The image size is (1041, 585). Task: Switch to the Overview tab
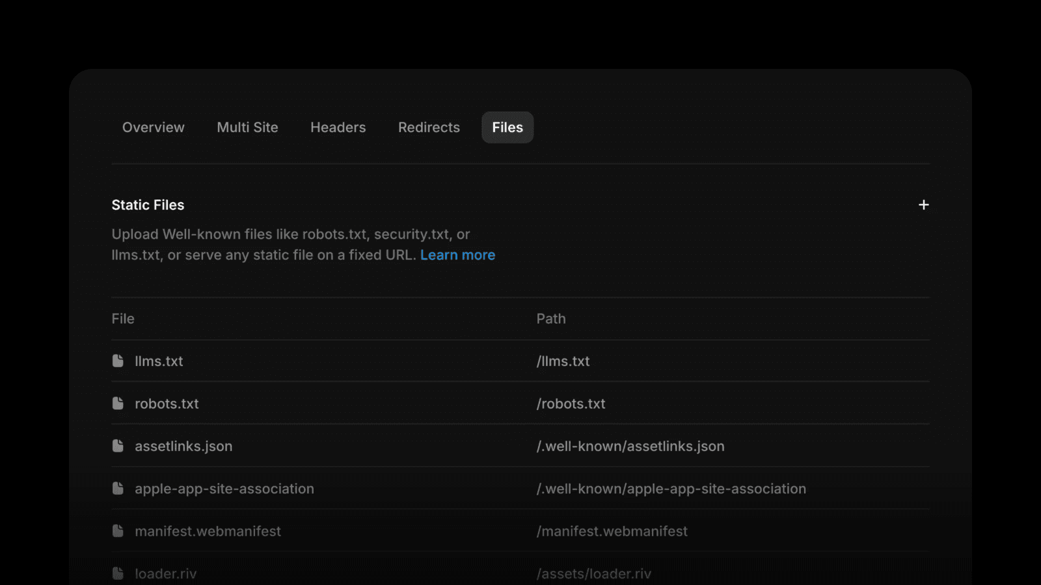[x=154, y=127]
